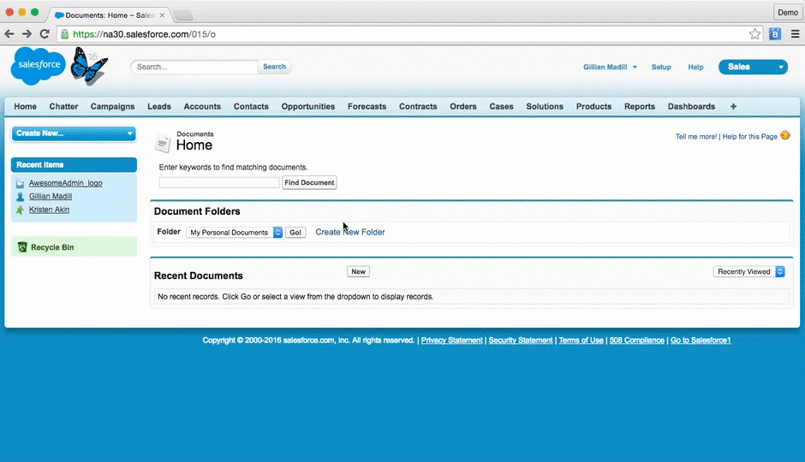Image resolution: width=805 pixels, height=462 pixels.
Task: Click the lead icon beside Kristen Akin
Action: [x=20, y=210]
